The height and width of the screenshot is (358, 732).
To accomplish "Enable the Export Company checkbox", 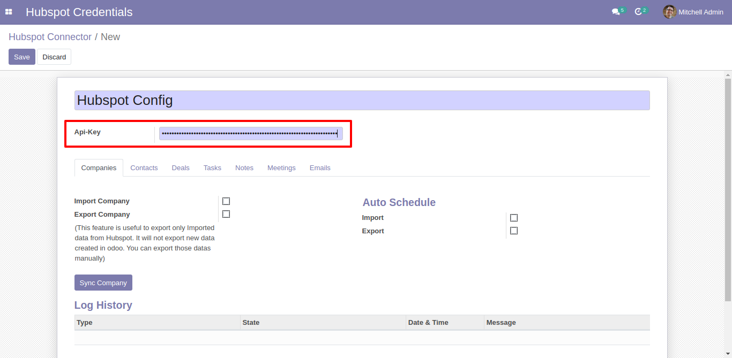I will (x=226, y=214).
